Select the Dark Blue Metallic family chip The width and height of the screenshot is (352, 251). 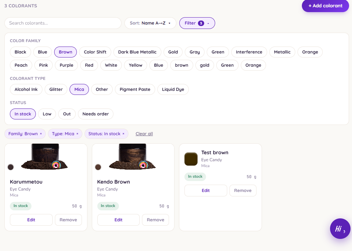pos(137,52)
